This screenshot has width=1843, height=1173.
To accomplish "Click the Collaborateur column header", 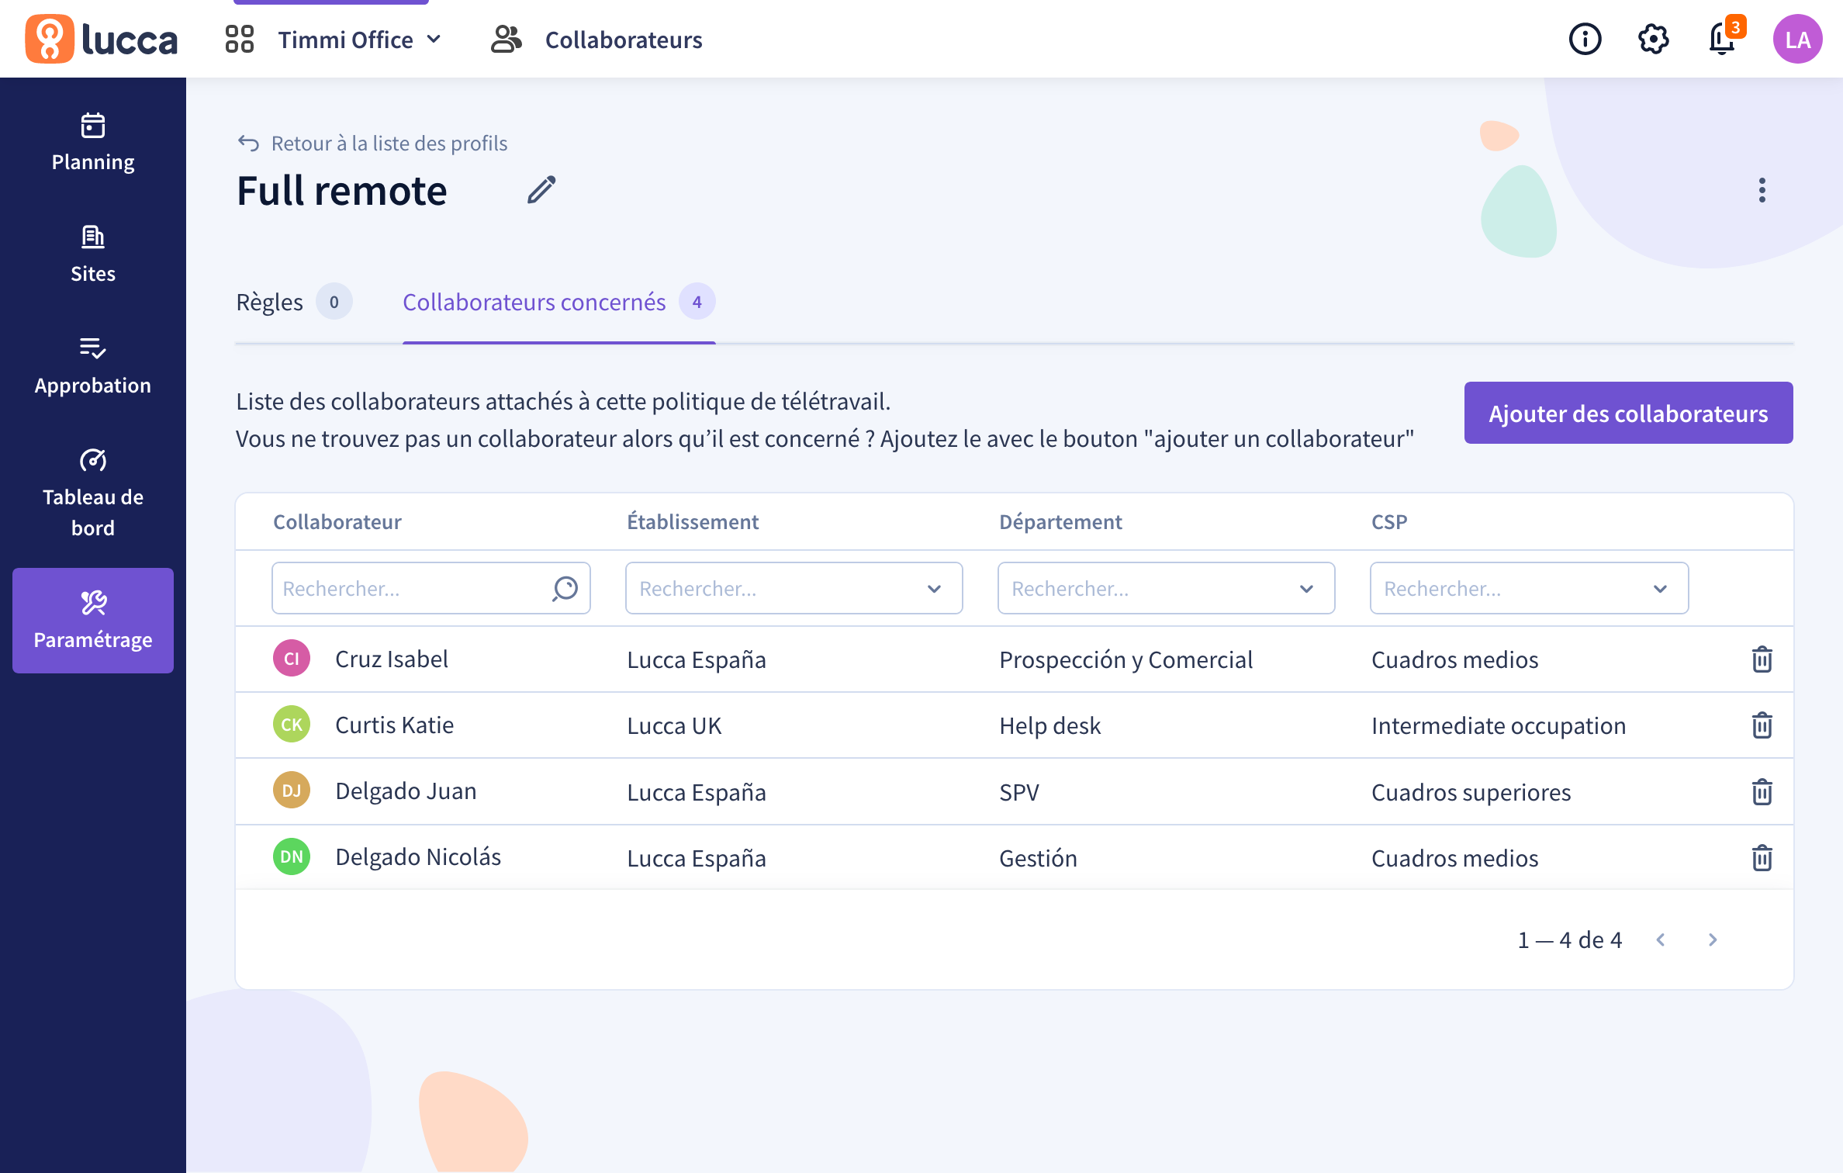I will coord(337,521).
